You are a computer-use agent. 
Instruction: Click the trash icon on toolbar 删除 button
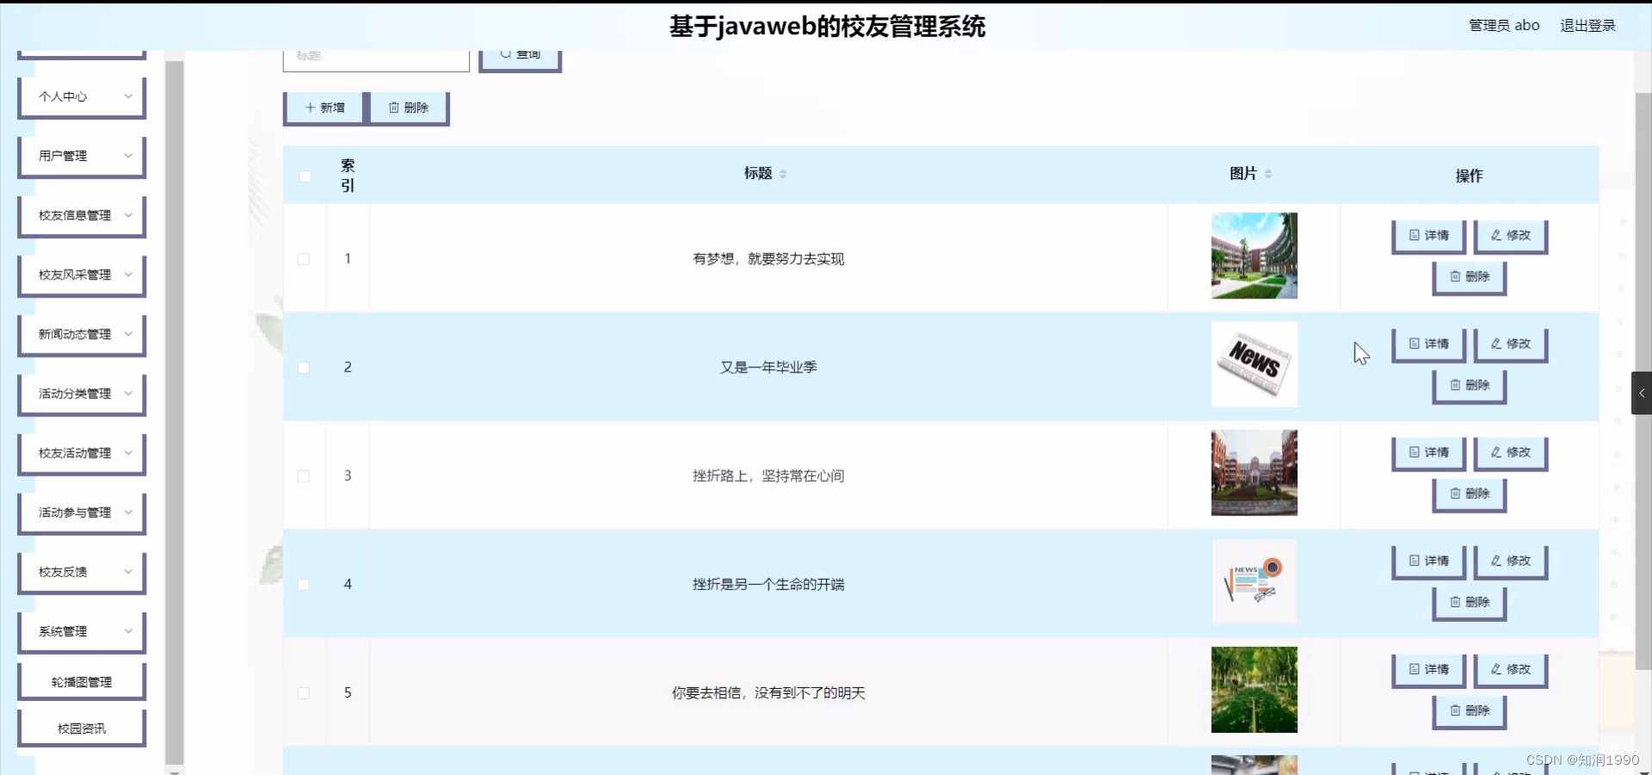pos(395,107)
